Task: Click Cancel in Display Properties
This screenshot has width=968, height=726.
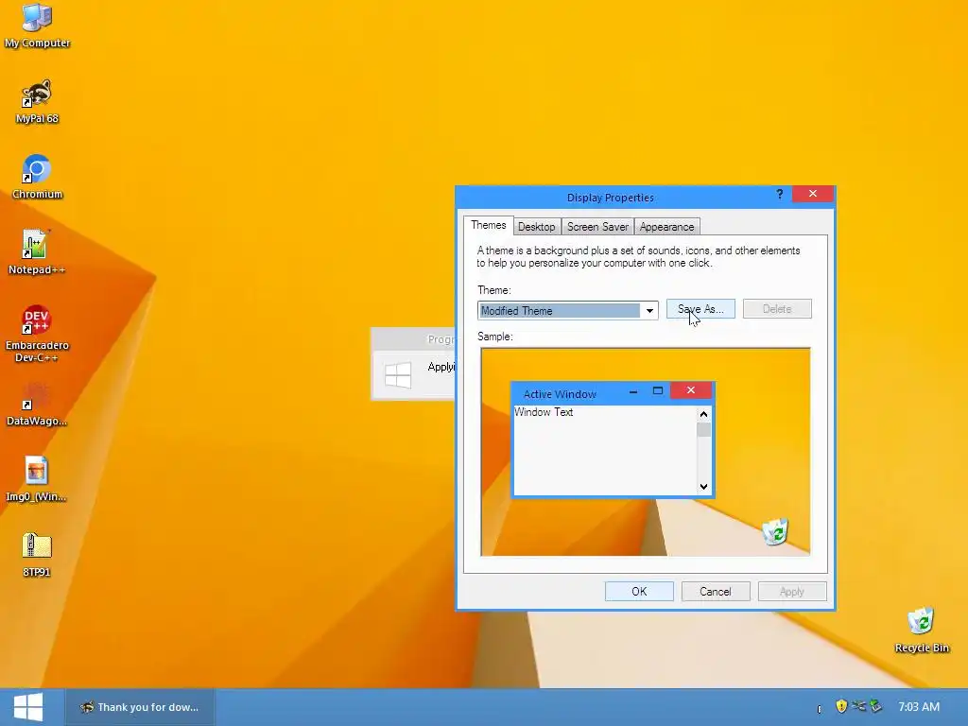Action: (716, 592)
